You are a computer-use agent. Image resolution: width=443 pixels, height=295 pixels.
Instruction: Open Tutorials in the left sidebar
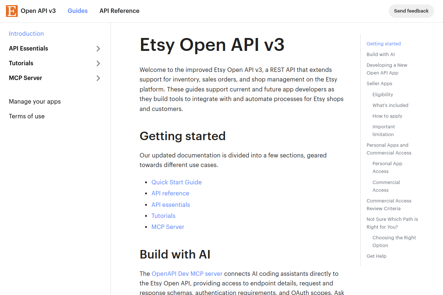click(21, 63)
